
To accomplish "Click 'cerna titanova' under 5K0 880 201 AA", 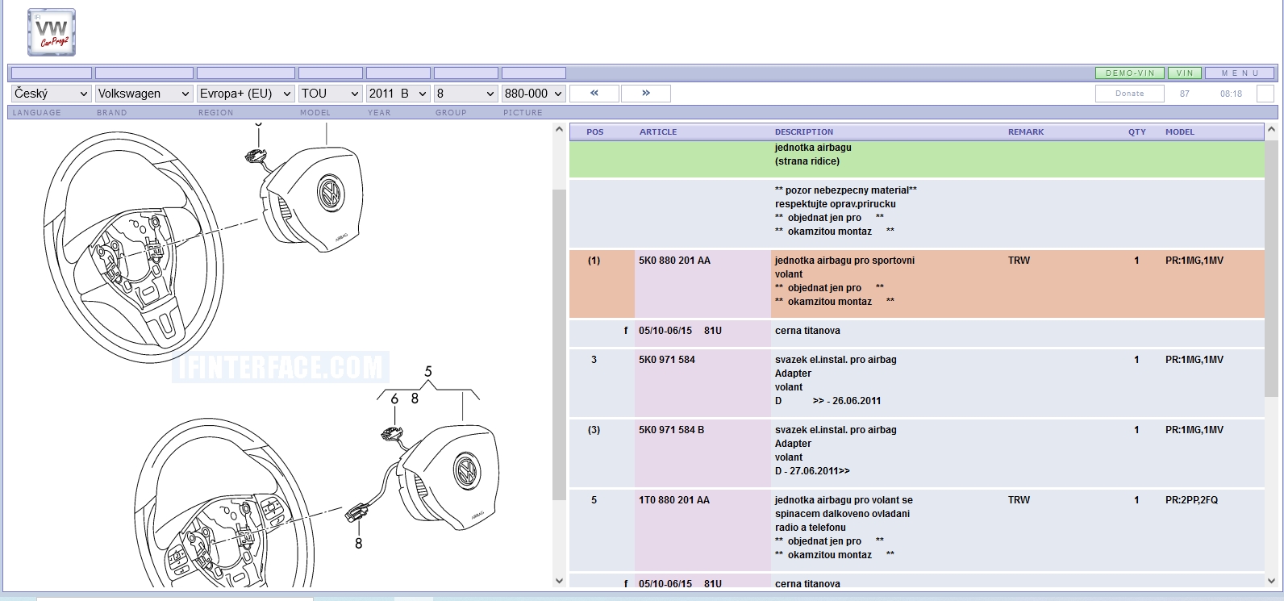I will pyautogui.click(x=807, y=331).
